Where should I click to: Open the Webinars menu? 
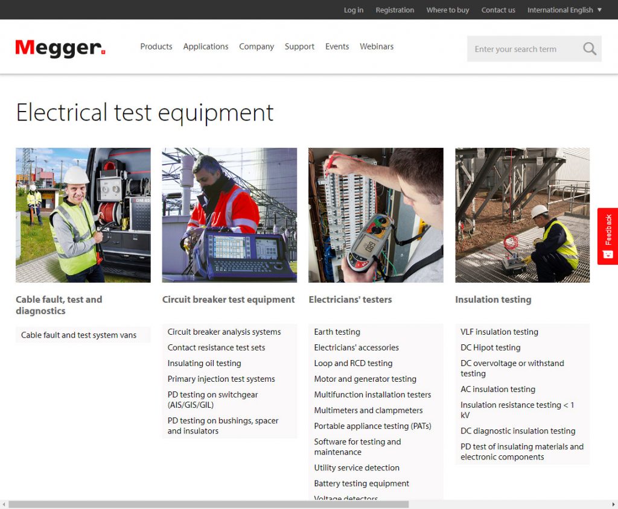tap(377, 46)
